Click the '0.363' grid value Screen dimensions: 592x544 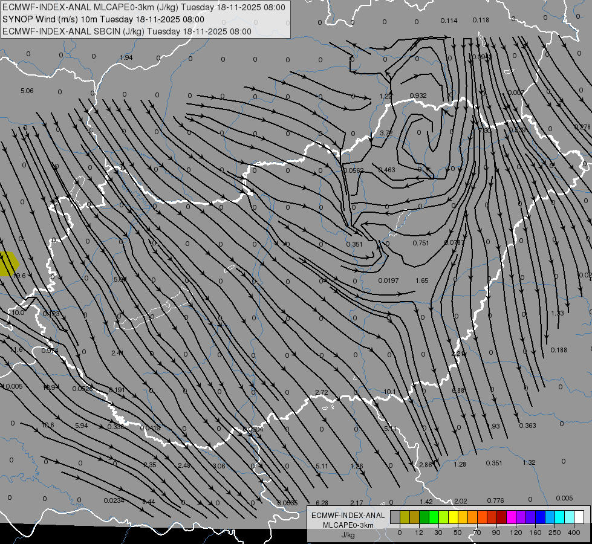pyautogui.click(x=527, y=426)
